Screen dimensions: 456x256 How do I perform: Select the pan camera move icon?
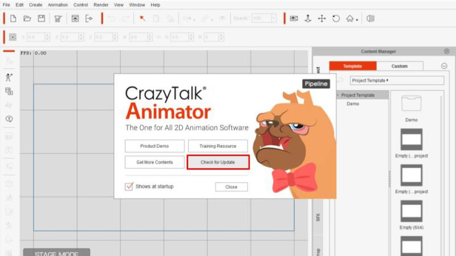point(321,19)
